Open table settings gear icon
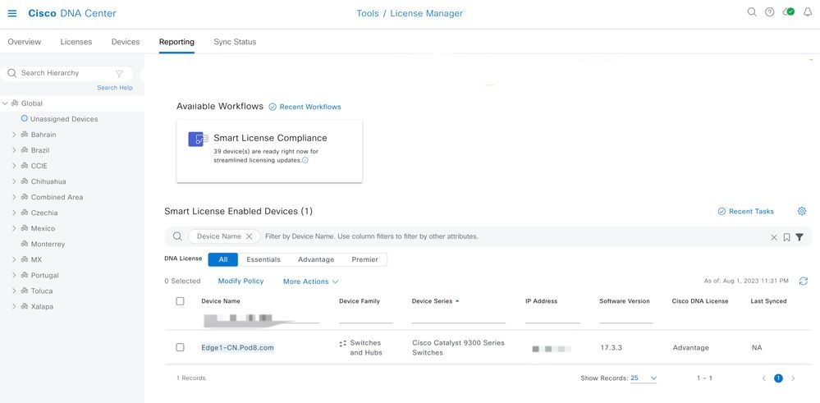Screen dimensions: 820x403 (802, 211)
